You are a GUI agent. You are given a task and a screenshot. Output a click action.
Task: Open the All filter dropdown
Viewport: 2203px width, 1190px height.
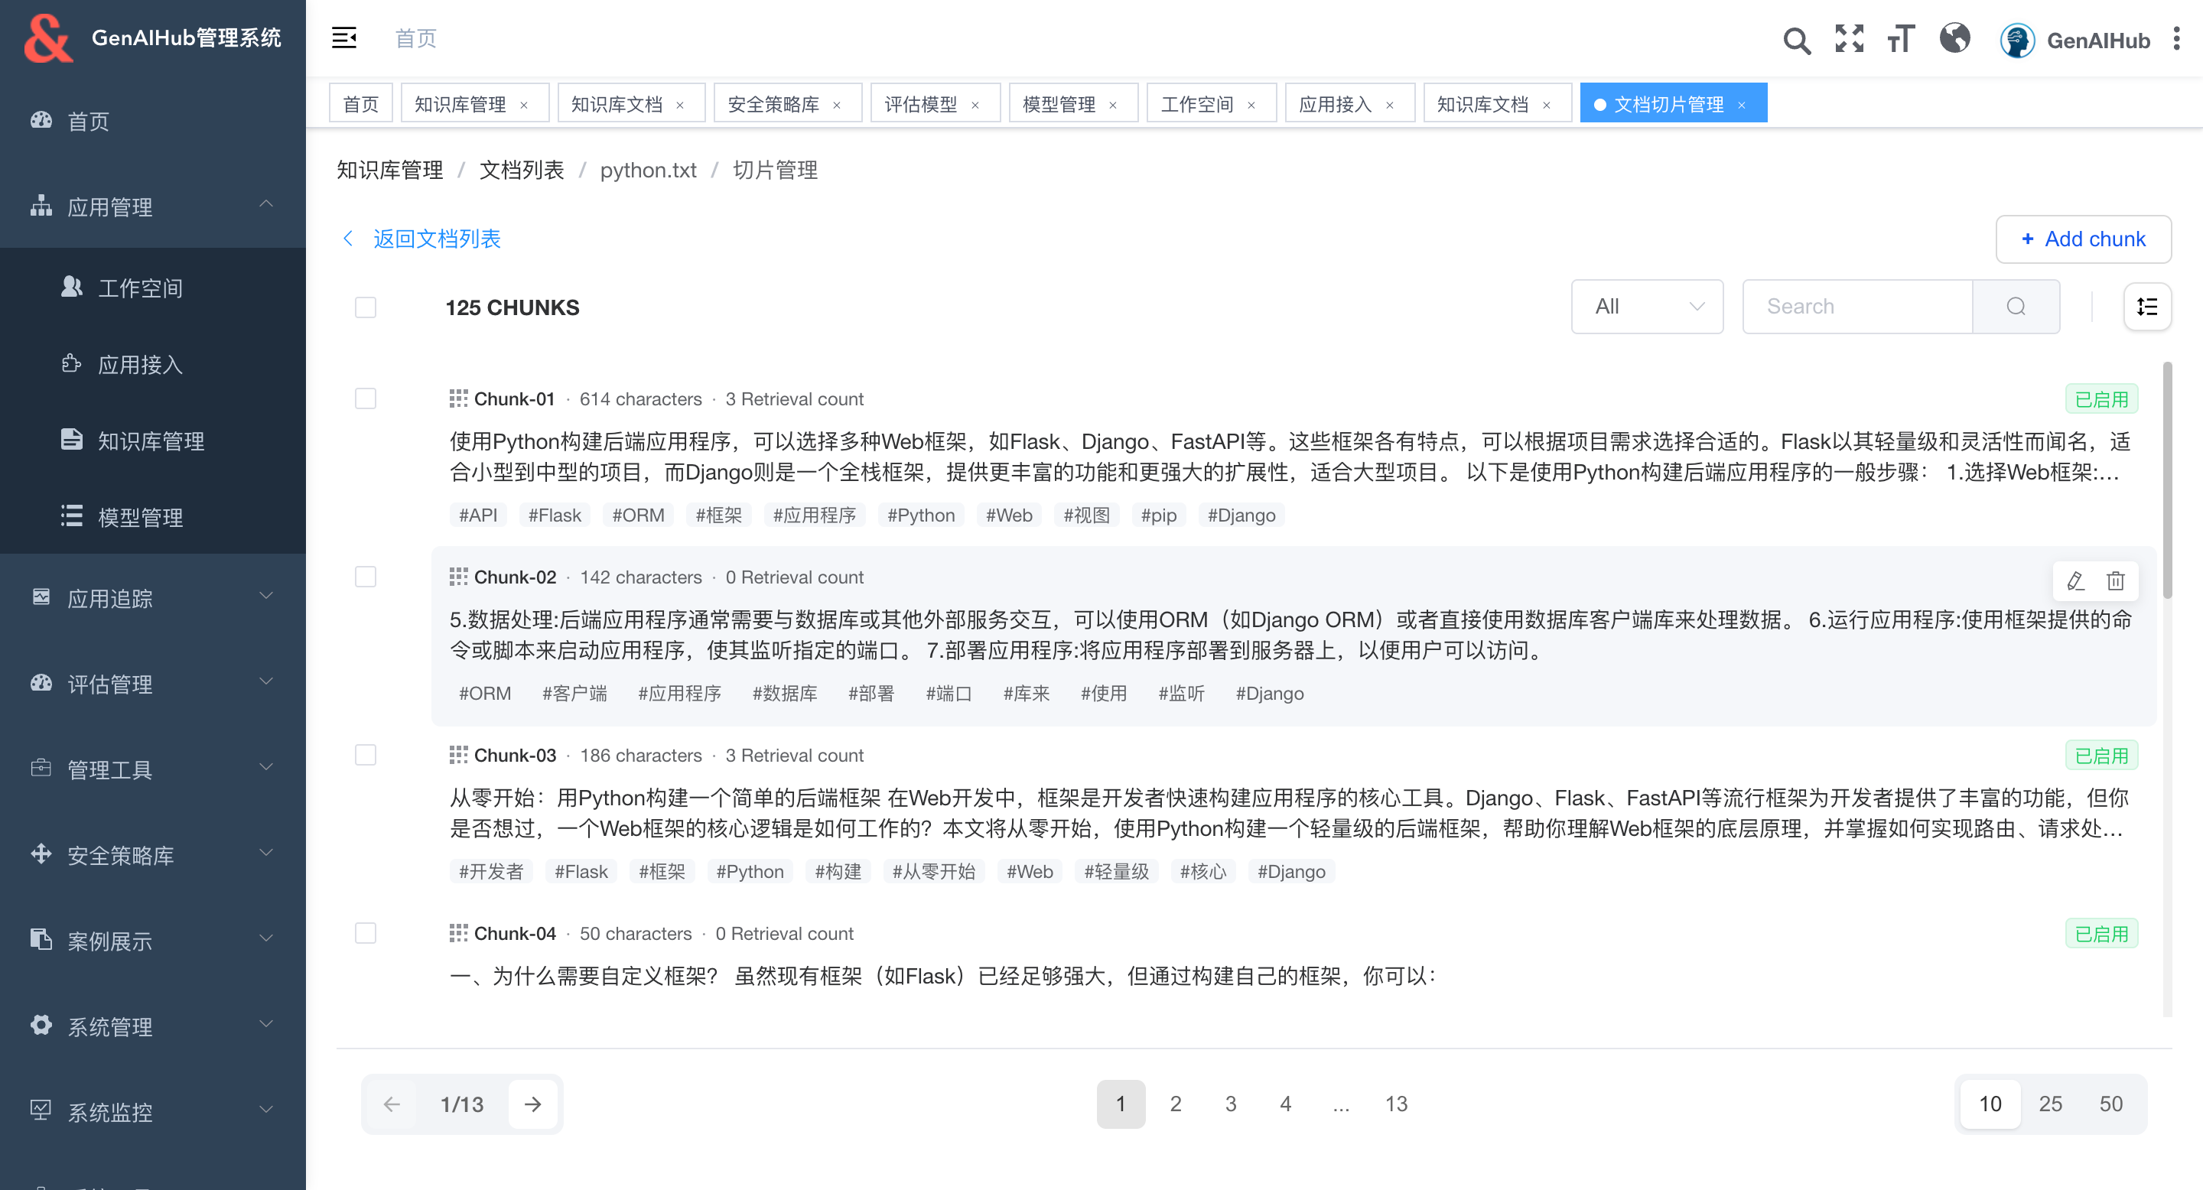[x=1646, y=307]
